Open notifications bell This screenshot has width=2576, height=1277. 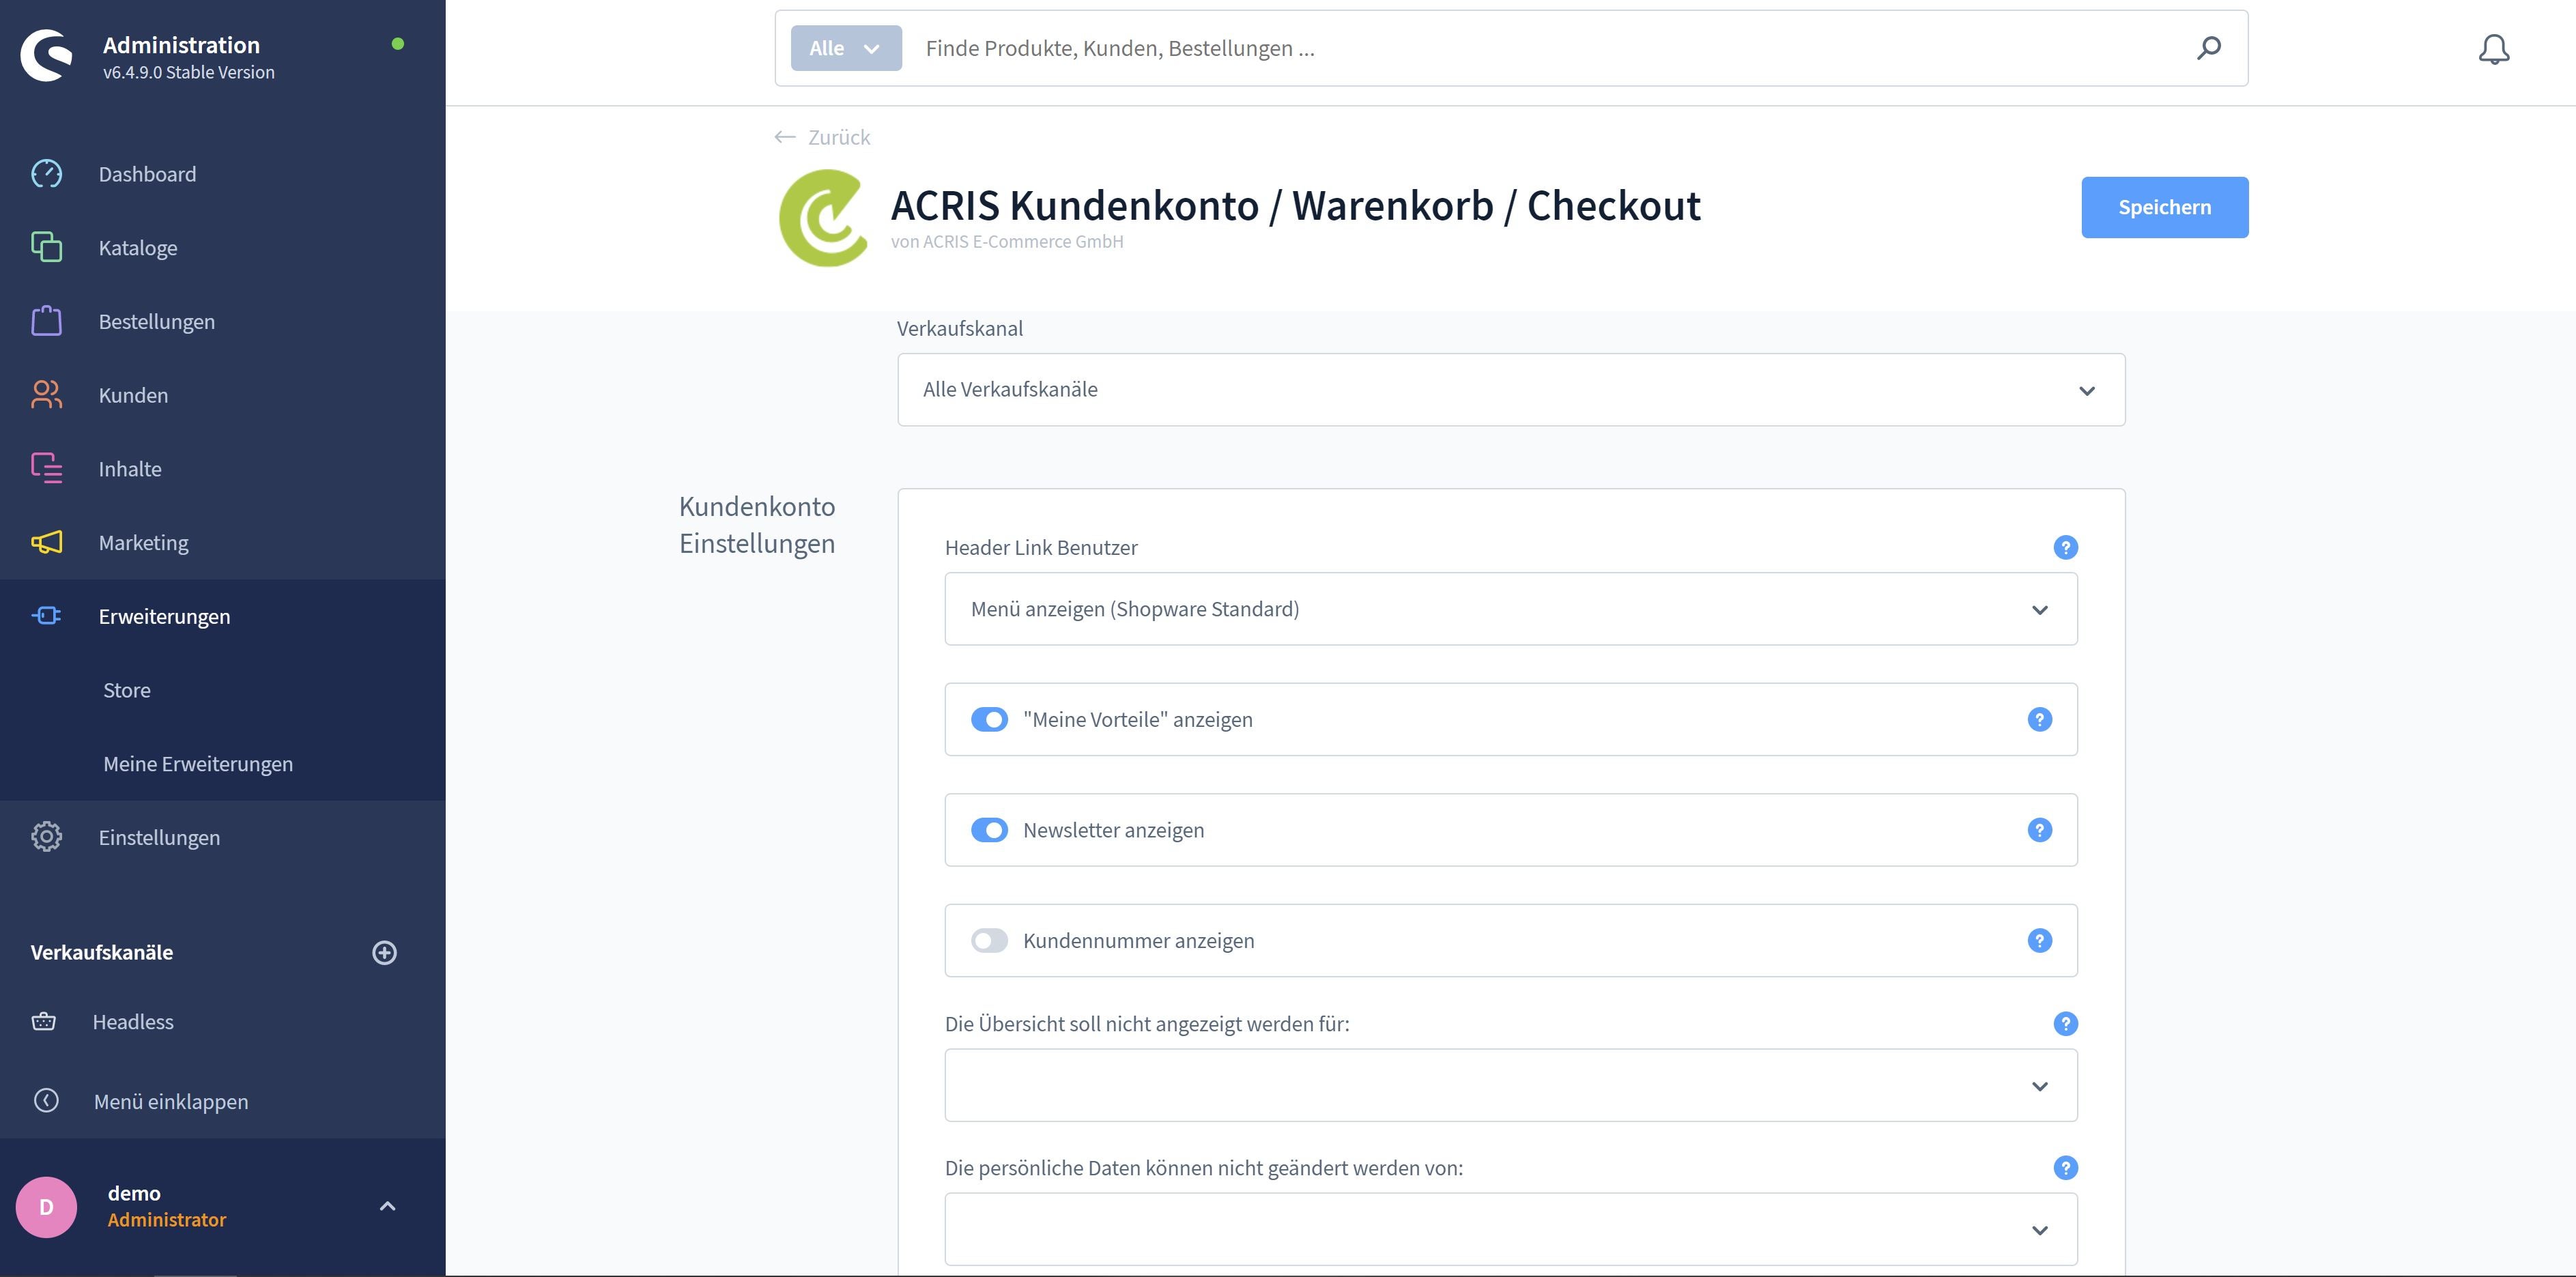pyautogui.click(x=2494, y=49)
